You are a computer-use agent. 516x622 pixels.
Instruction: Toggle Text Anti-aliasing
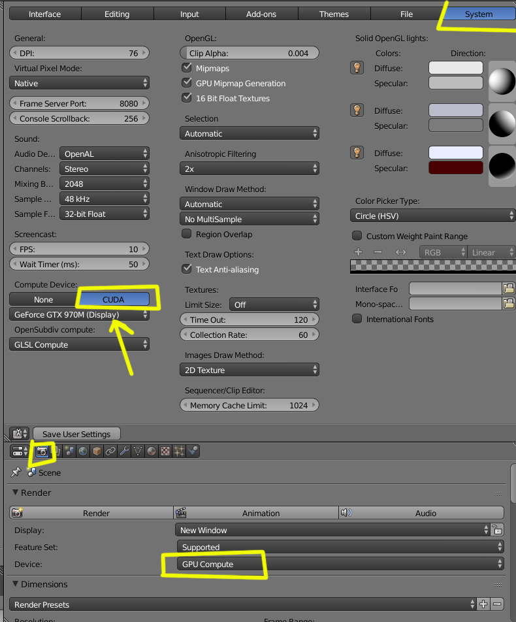(x=187, y=269)
